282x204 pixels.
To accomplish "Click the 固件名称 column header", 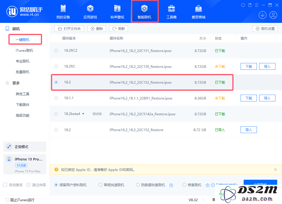I will (116, 38).
